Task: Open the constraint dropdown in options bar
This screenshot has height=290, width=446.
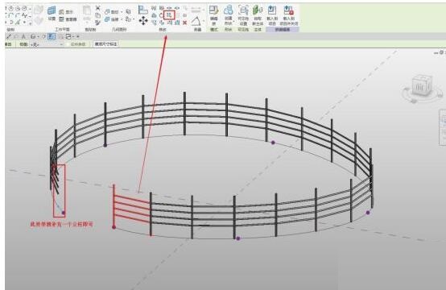Action: pyautogui.click(x=47, y=44)
